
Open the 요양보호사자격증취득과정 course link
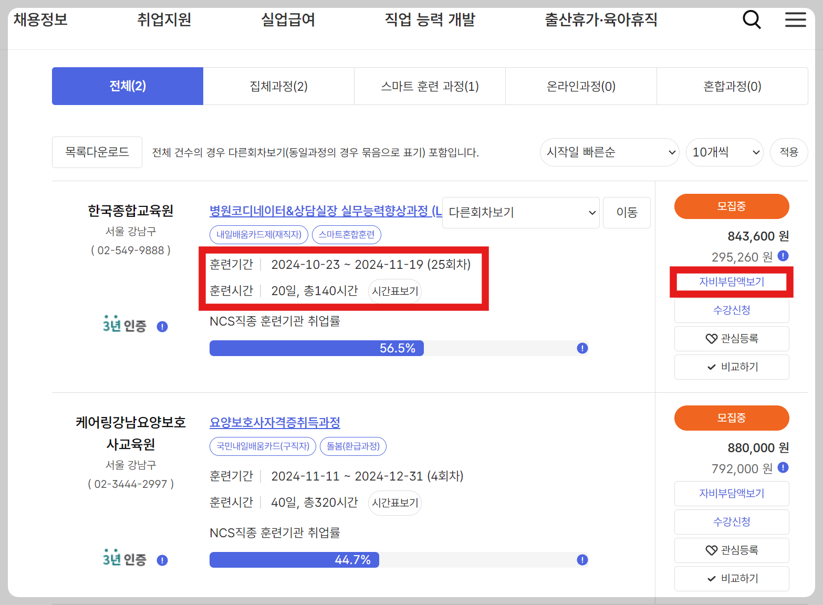coord(274,423)
